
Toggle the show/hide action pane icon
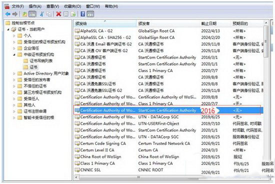pos(90,14)
